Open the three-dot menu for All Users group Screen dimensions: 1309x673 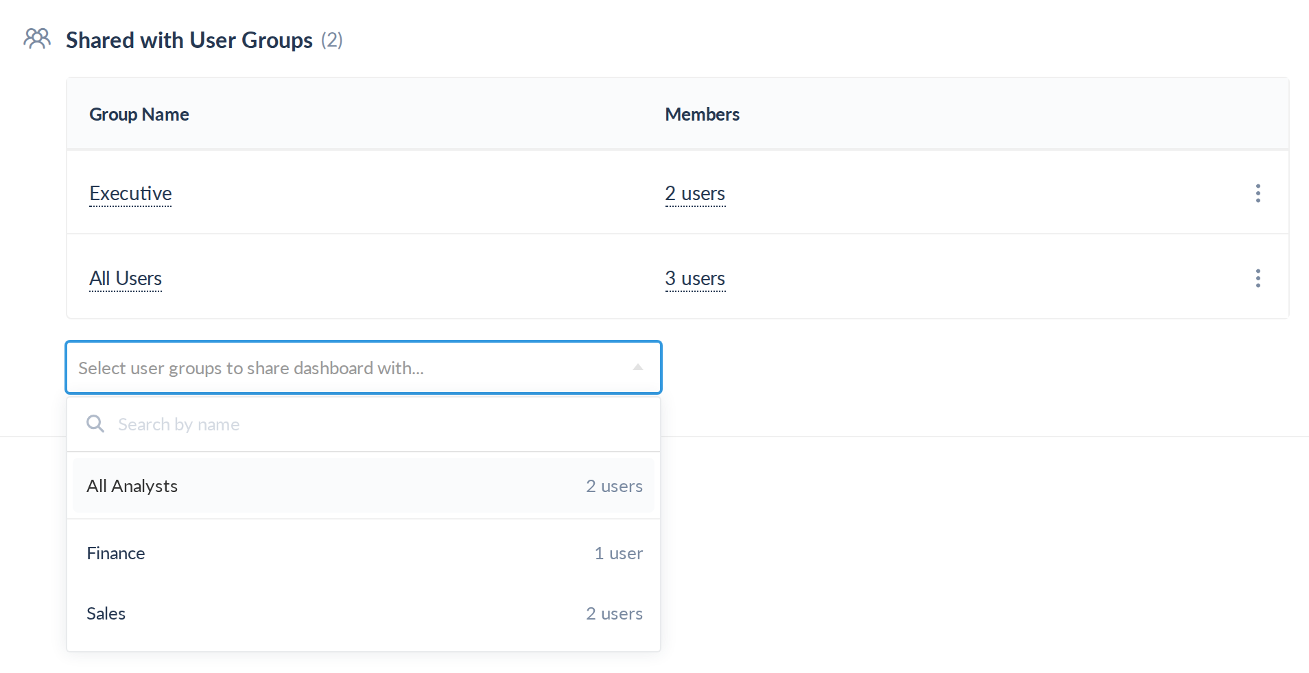point(1258,278)
